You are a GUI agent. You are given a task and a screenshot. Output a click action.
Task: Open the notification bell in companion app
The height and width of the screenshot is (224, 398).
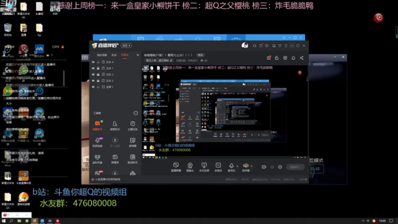coord(293,58)
